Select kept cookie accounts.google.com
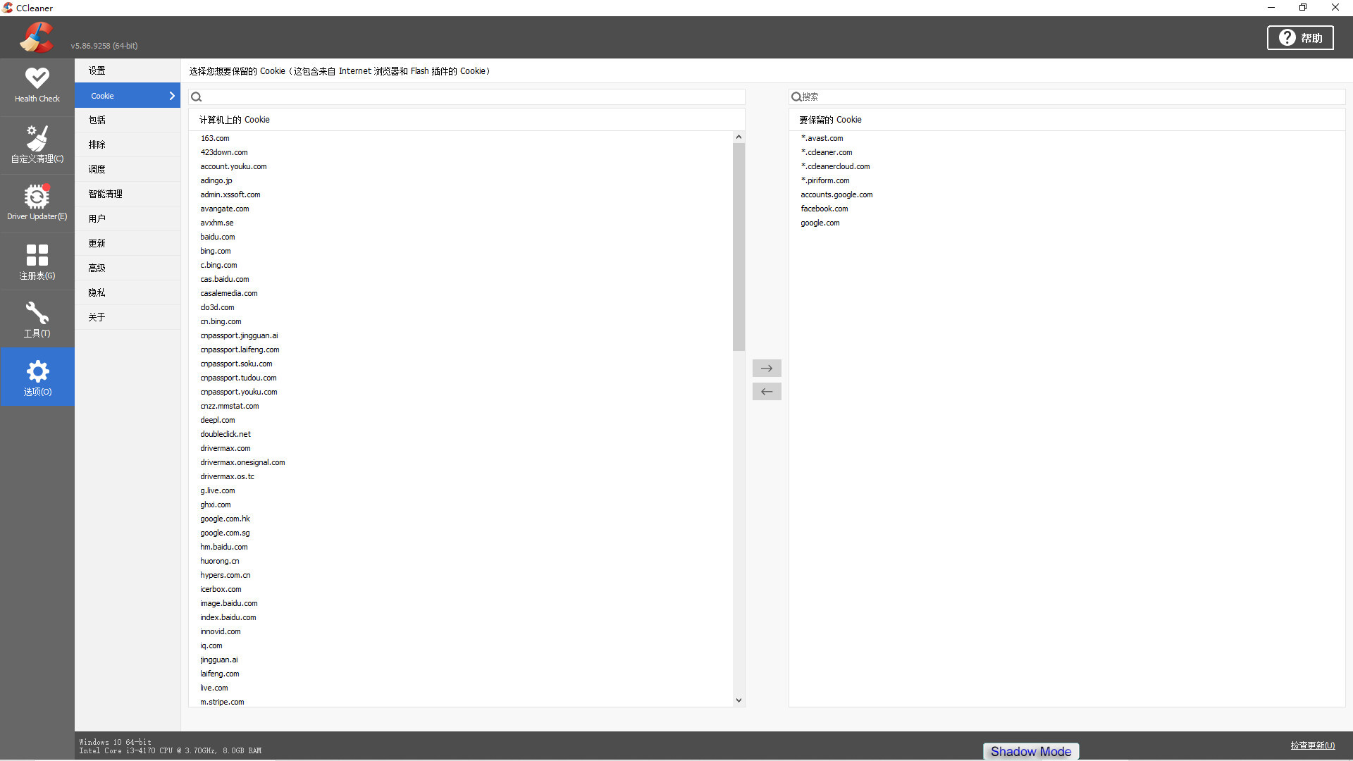1353x761 pixels. 836,194
